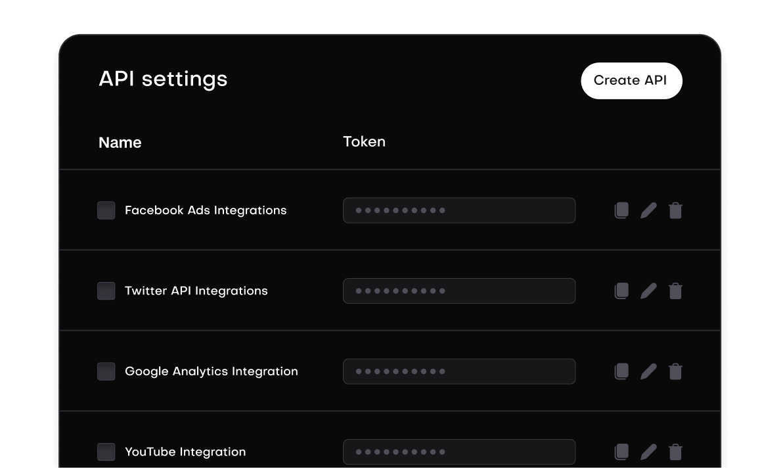Copy the YouTube Integration token
This screenshot has width=783, height=468.
pyautogui.click(x=621, y=452)
